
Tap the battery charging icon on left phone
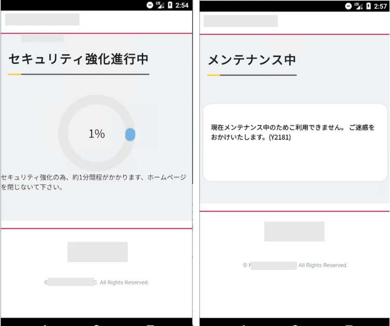[170, 5]
